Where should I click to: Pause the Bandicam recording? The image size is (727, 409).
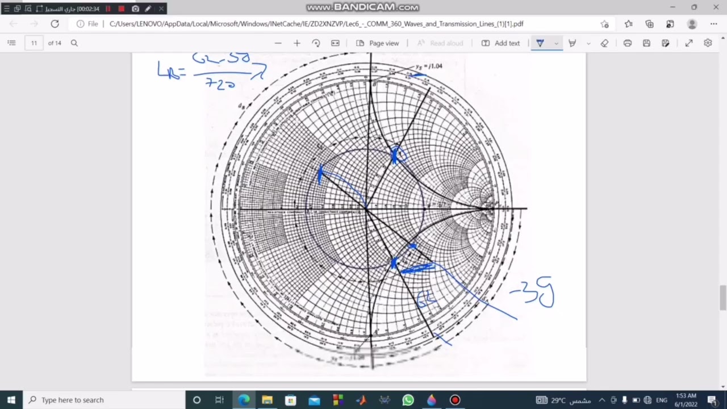108,9
